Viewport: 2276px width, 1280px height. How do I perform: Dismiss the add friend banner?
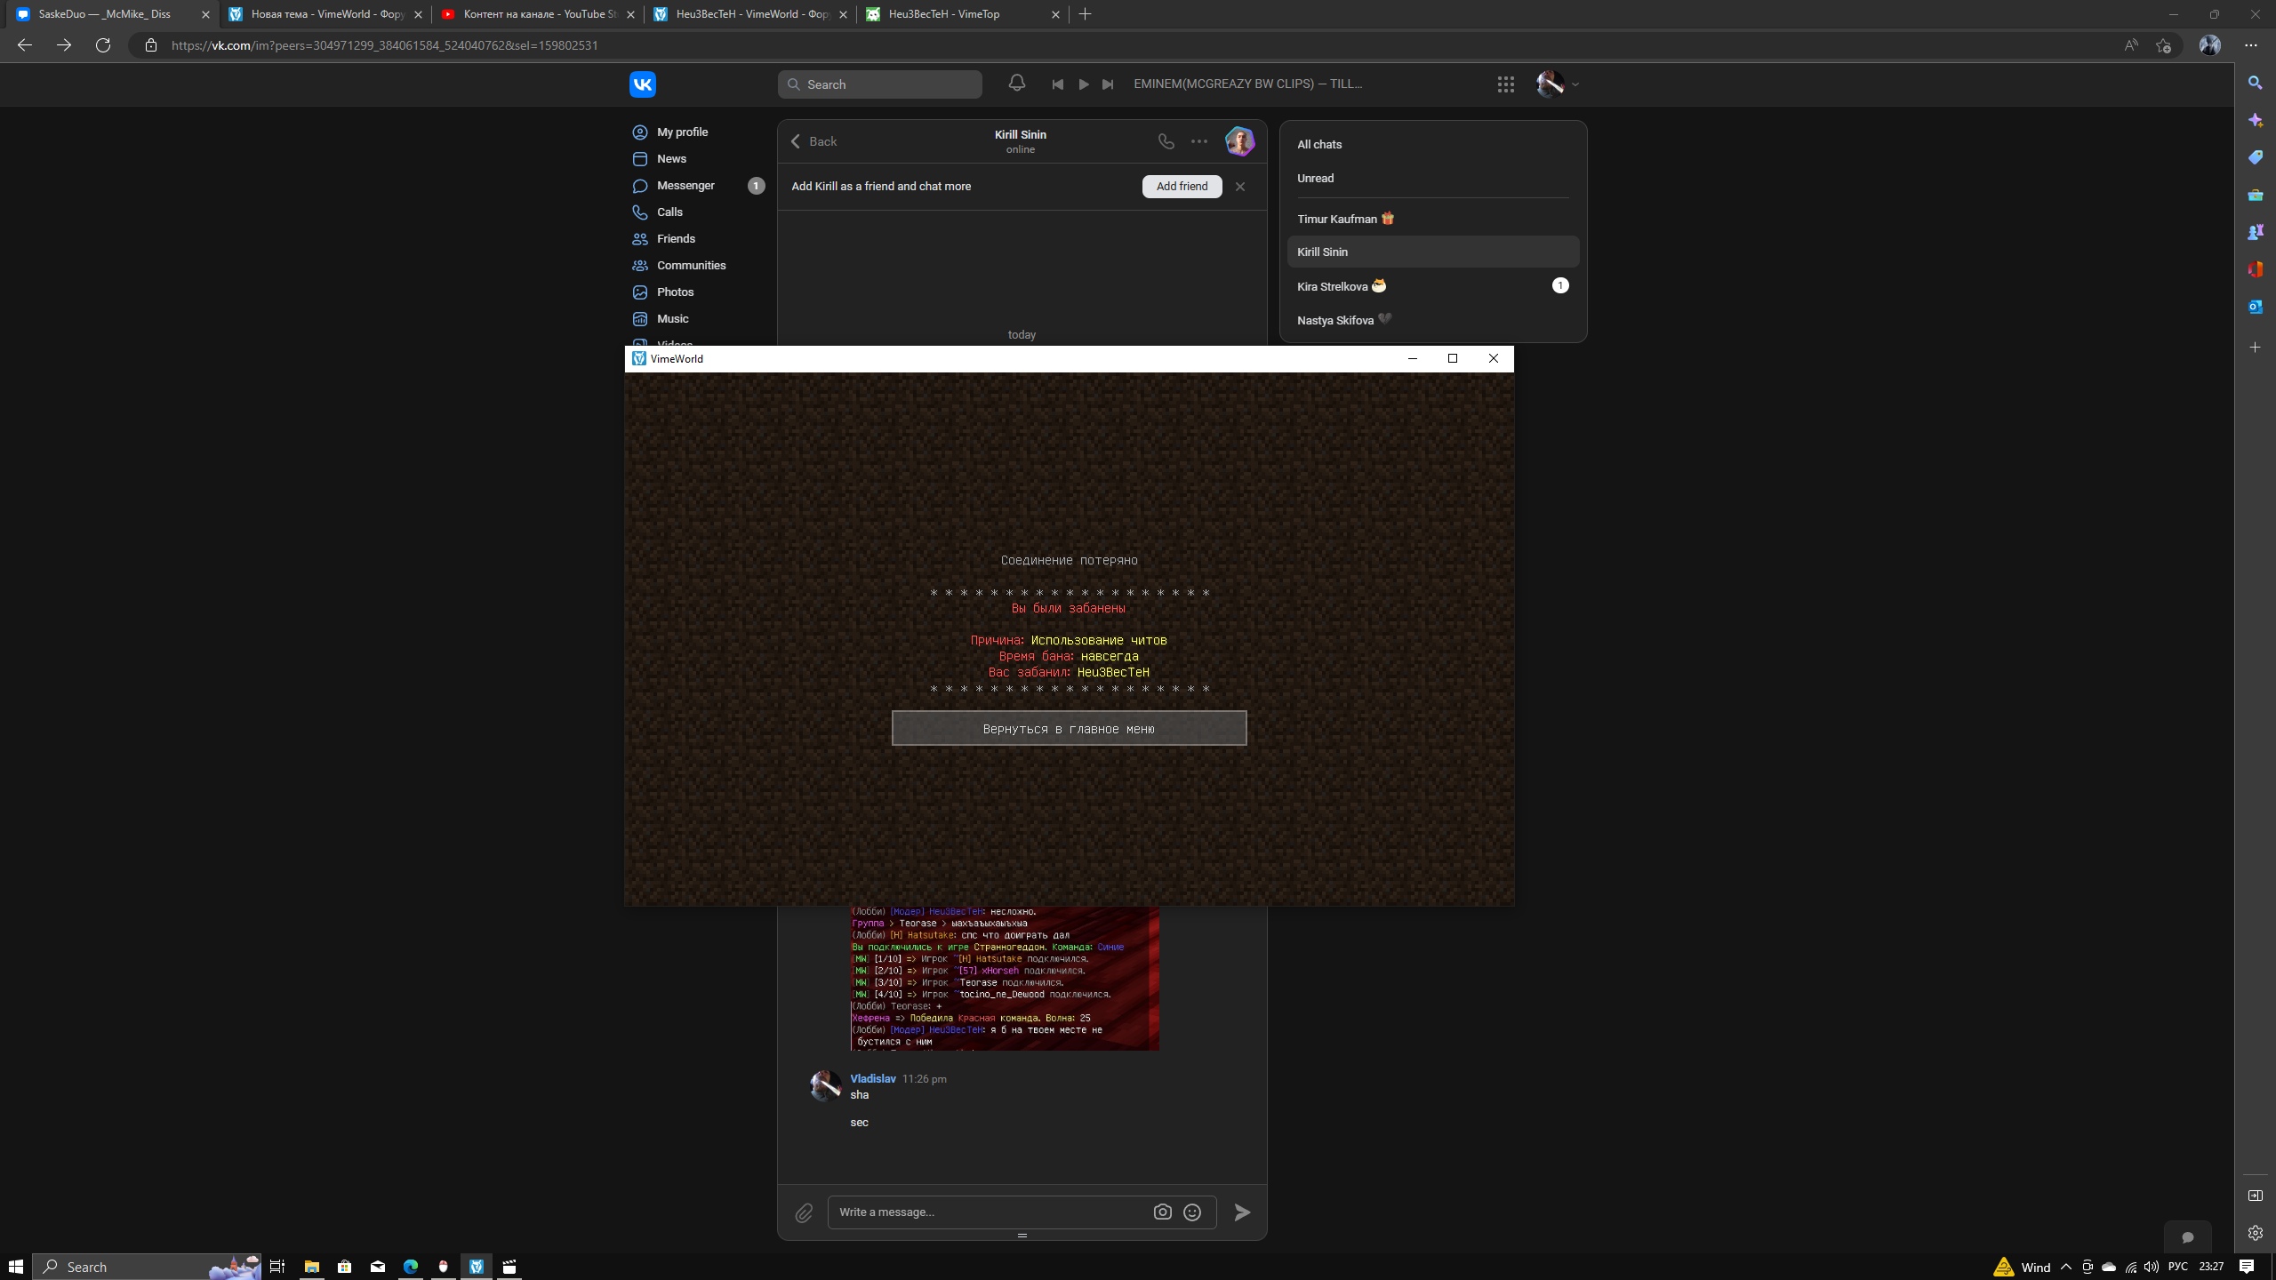1240,187
